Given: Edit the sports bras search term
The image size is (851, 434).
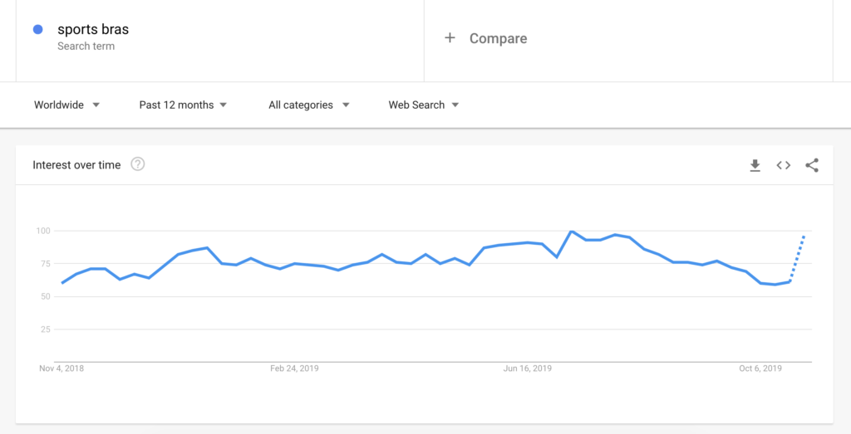Looking at the screenshot, I should (93, 30).
